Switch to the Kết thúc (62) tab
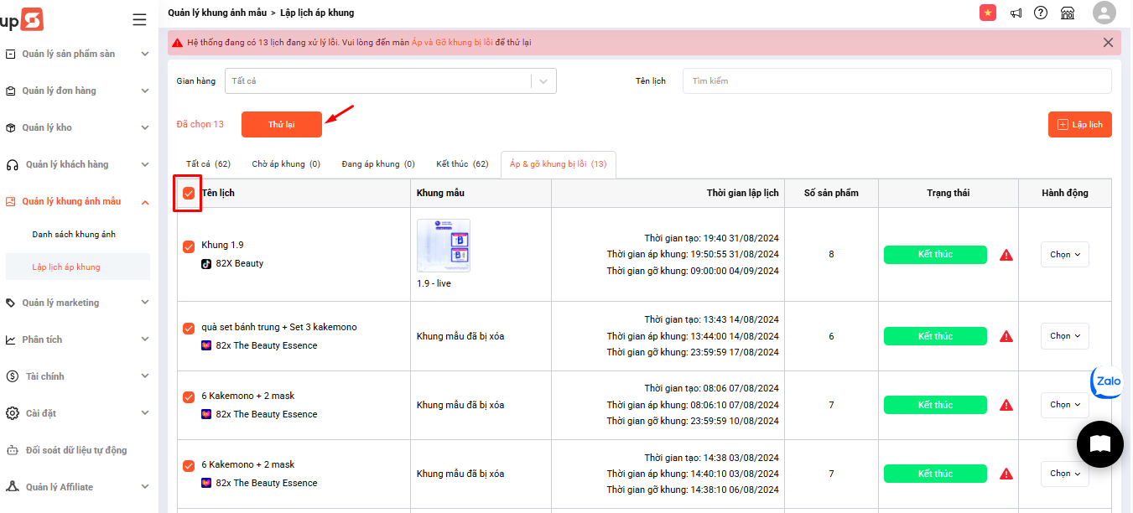This screenshot has height=513, width=1133. pyautogui.click(x=462, y=164)
